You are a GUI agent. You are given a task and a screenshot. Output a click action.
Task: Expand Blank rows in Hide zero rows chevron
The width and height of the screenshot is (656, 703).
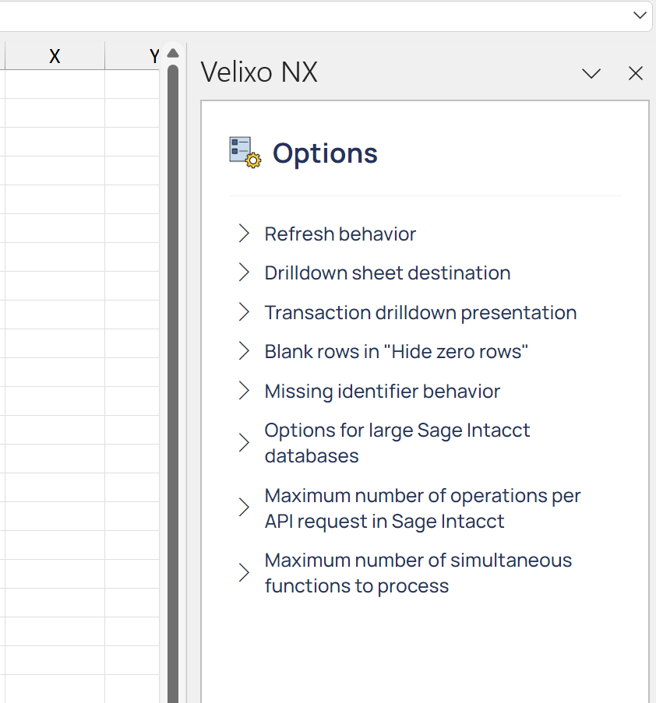point(244,351)
